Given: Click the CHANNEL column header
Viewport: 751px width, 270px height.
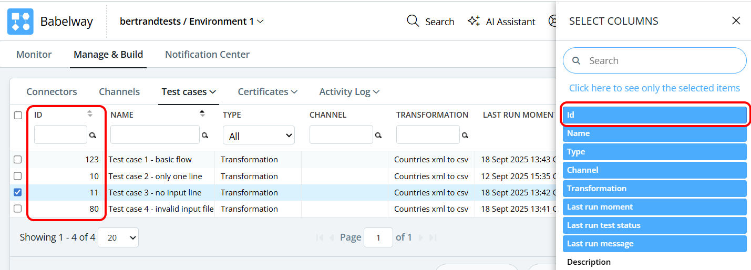Looking at the screenshot, I should (x=328, y=115).
